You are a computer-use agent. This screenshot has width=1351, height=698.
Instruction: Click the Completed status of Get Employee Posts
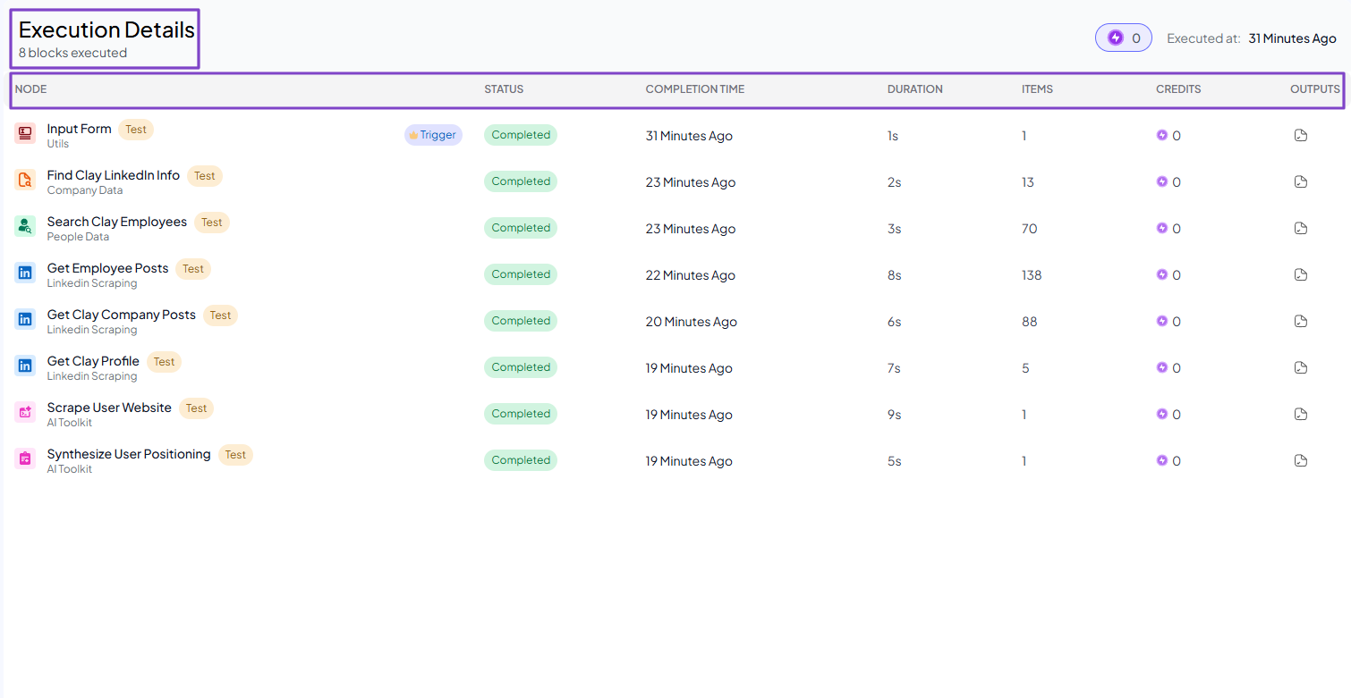click(x=521, y=274)
